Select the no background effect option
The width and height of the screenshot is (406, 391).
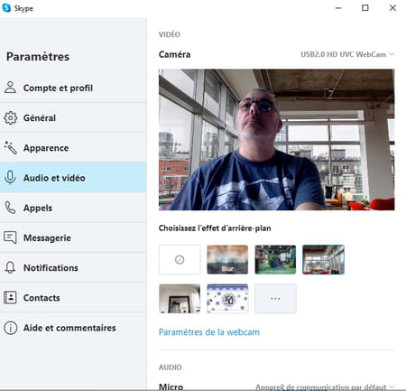click(x=180, y=259)
